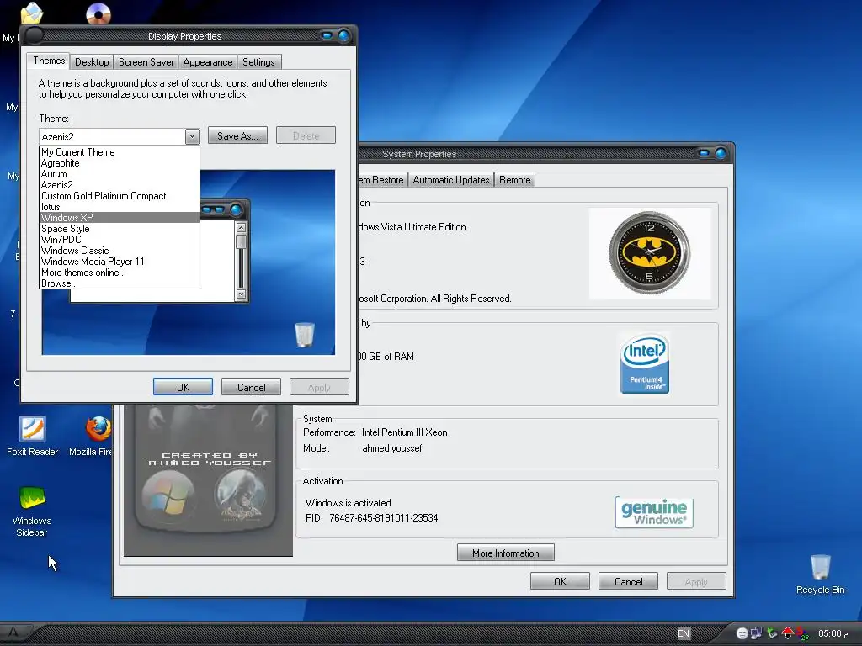
Task: Click the red upward arrow tray icon
Action: tap(787, 633)
